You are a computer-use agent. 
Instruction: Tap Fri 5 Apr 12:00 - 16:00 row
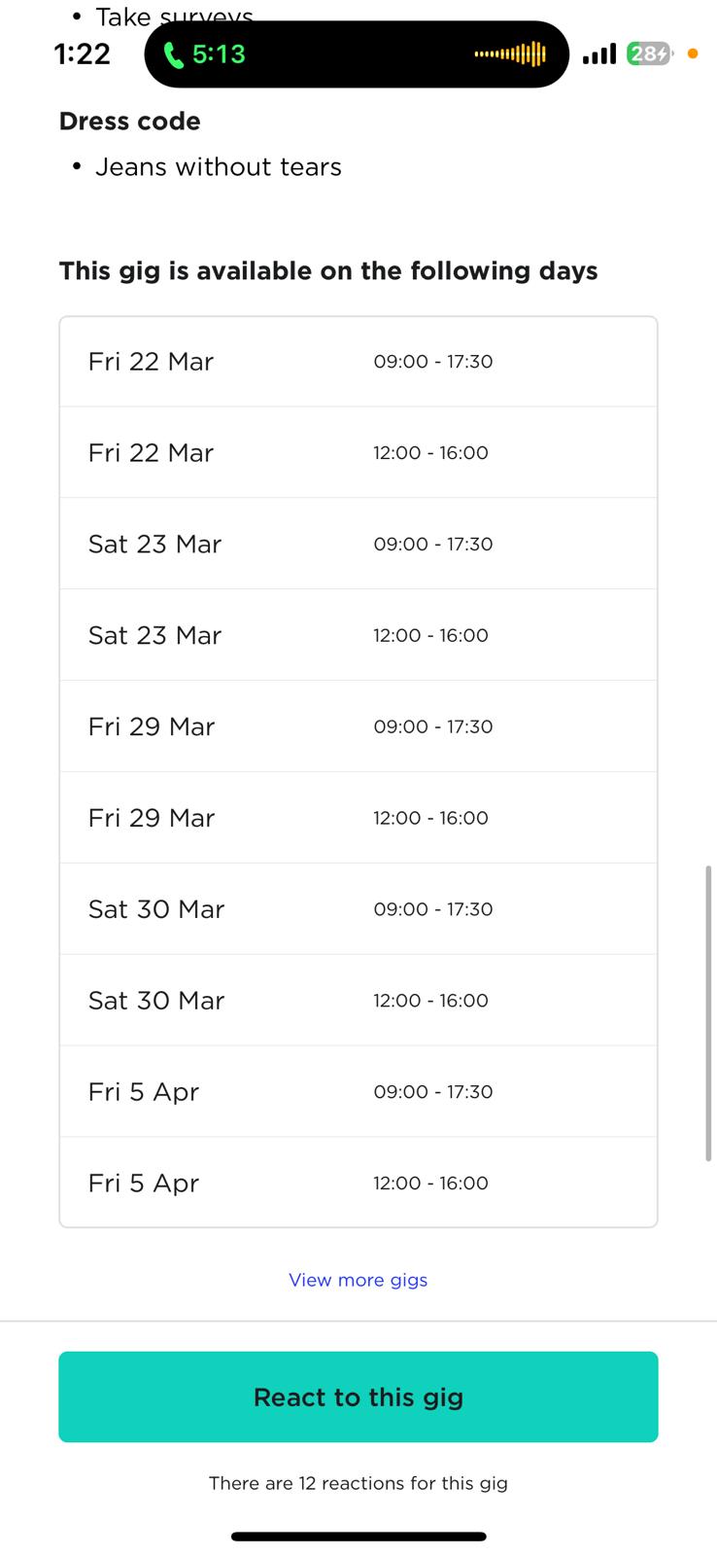(358, 1183)
